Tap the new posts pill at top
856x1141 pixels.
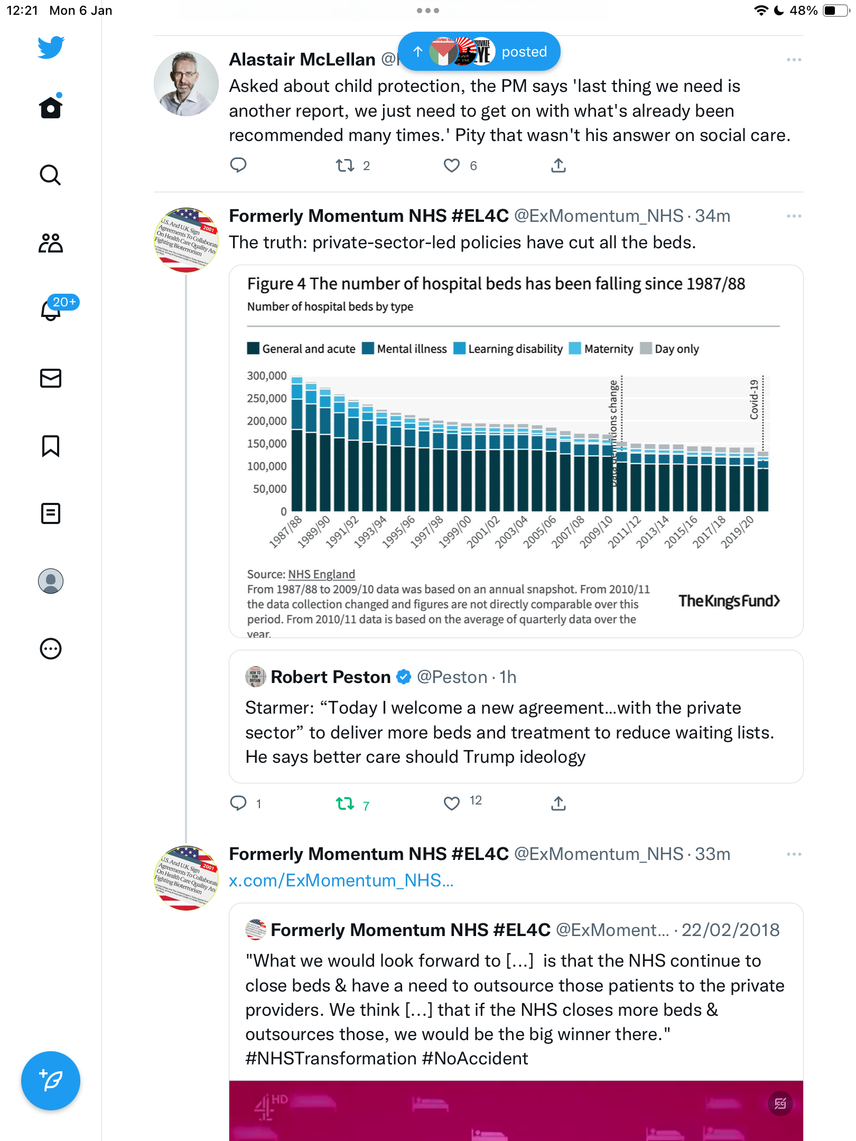[x=479, y=51]
